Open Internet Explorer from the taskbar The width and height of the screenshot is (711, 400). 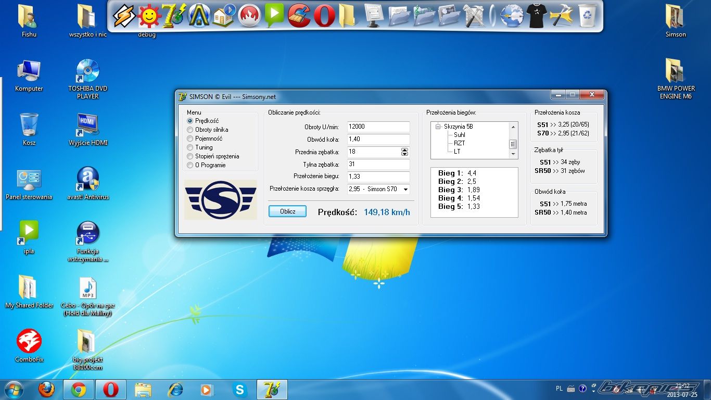pos(175,390)
